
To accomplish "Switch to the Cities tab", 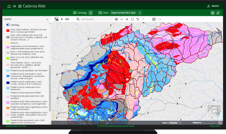I will (103, 13).
